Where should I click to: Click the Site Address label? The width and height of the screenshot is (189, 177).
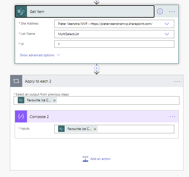click(29, 24)
